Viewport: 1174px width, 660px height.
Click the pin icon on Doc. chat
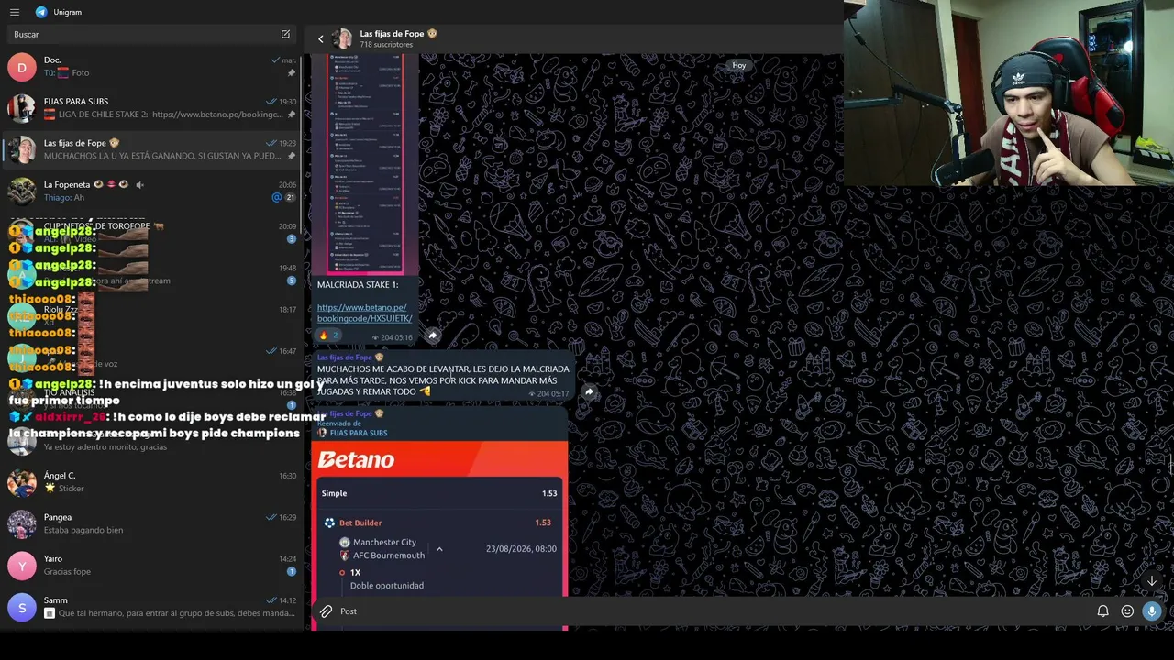point(292,73)
